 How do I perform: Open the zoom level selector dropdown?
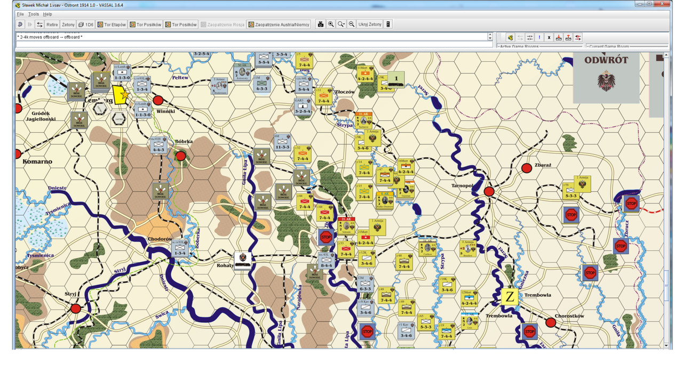click(341, 25)
